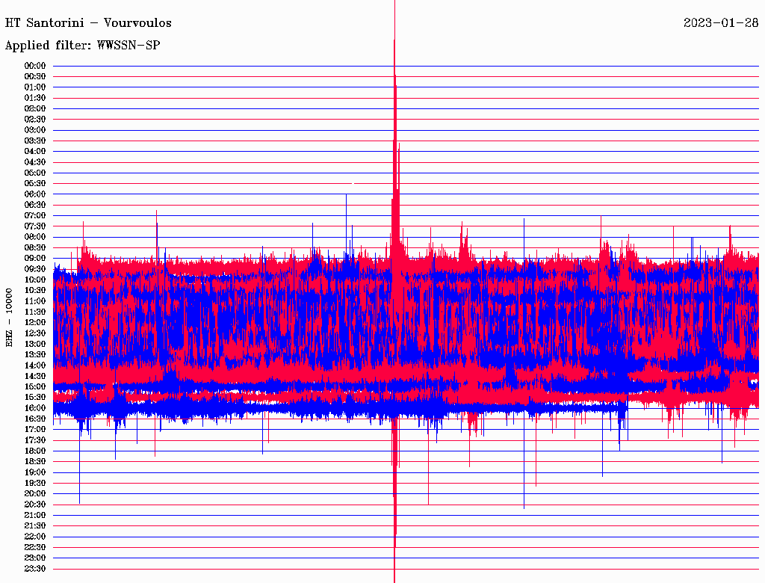Viewport: 765px width, 583px height.
Task: Click the 00:30 time label
Action: pyautogui.click(x=35, y=77)
